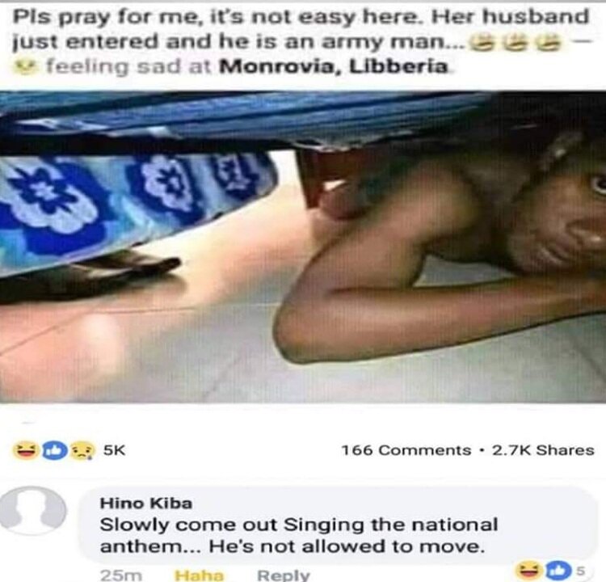View the 5K reactions count
The image size is (606, 582).
[115, 450]
